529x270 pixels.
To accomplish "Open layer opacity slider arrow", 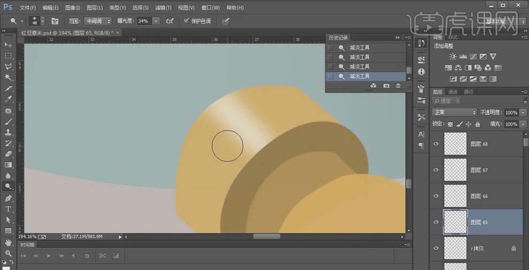I will tap(523, 113).
